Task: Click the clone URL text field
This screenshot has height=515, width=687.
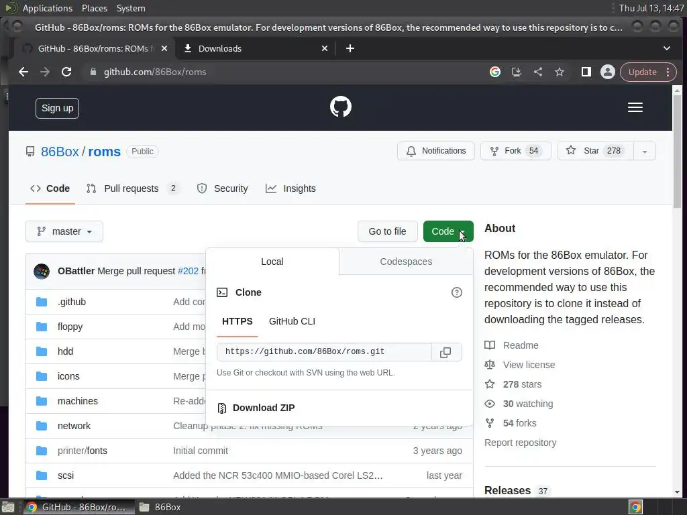Action: click(x=324, y=352)
